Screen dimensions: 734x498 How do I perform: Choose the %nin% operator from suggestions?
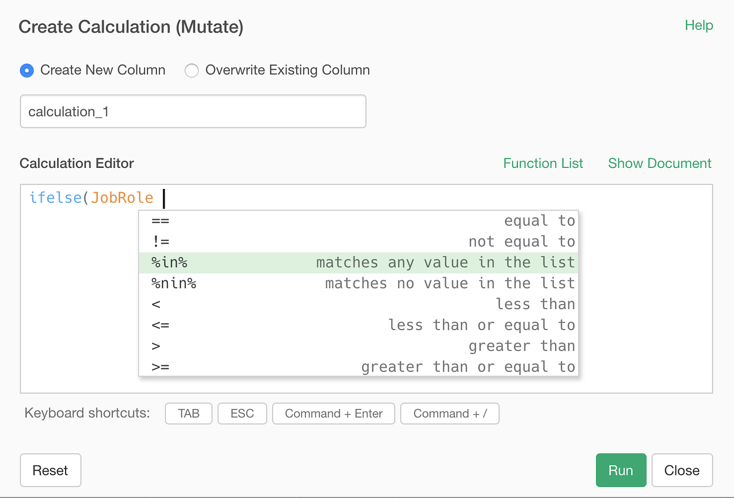(358, 283)
